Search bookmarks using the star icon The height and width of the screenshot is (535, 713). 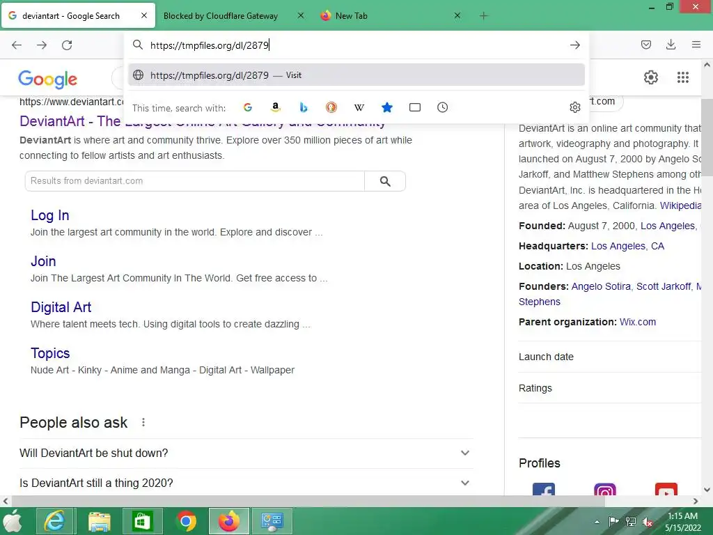tap(387, 107)
